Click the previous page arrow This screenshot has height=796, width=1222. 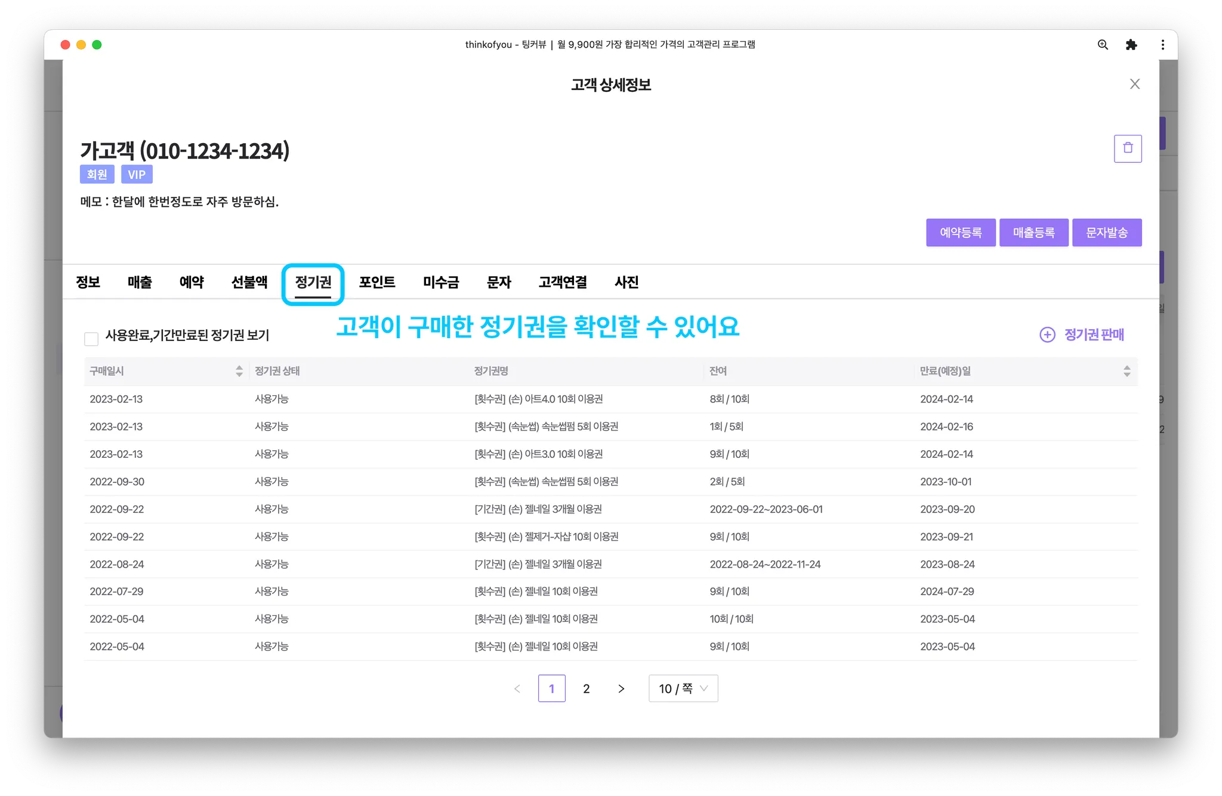tap(517, 689)
